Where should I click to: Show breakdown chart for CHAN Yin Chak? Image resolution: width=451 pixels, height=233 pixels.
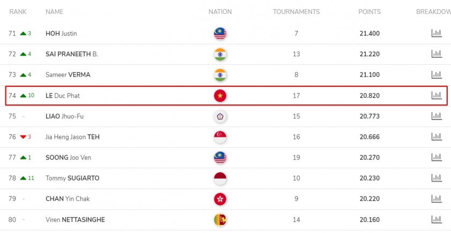(437, 199)
